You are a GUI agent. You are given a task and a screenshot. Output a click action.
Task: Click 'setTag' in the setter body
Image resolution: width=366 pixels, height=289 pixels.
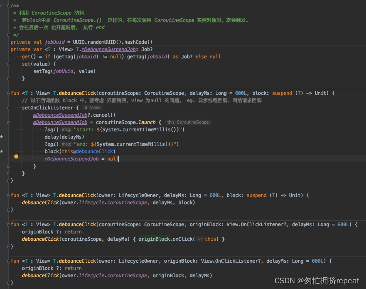pyautogui.click(x=42, y=71)
